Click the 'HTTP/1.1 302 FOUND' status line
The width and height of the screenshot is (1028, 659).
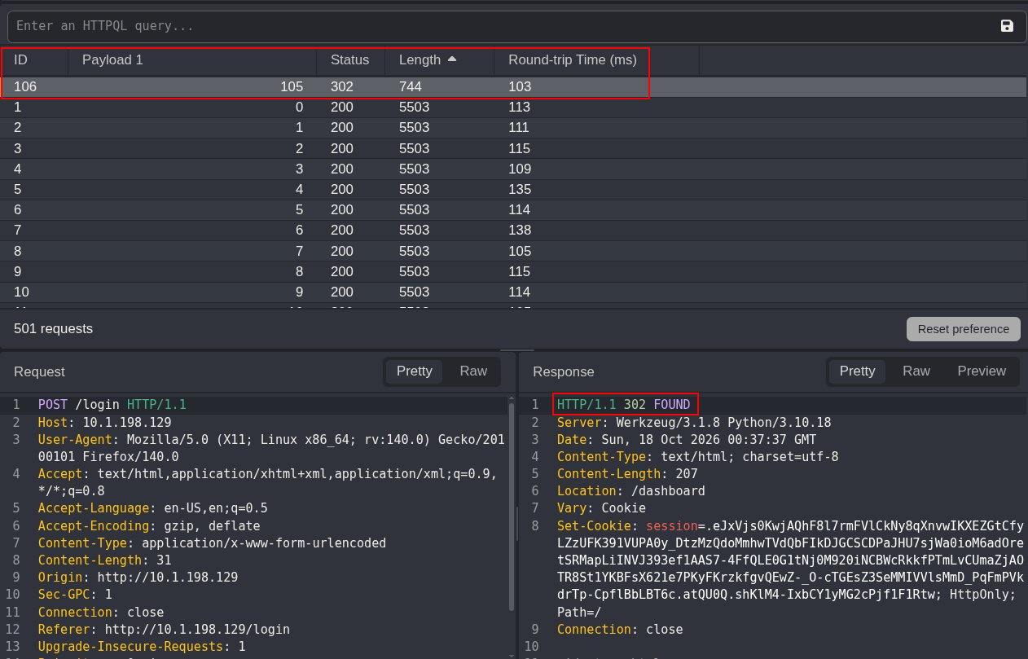point(624,404)
